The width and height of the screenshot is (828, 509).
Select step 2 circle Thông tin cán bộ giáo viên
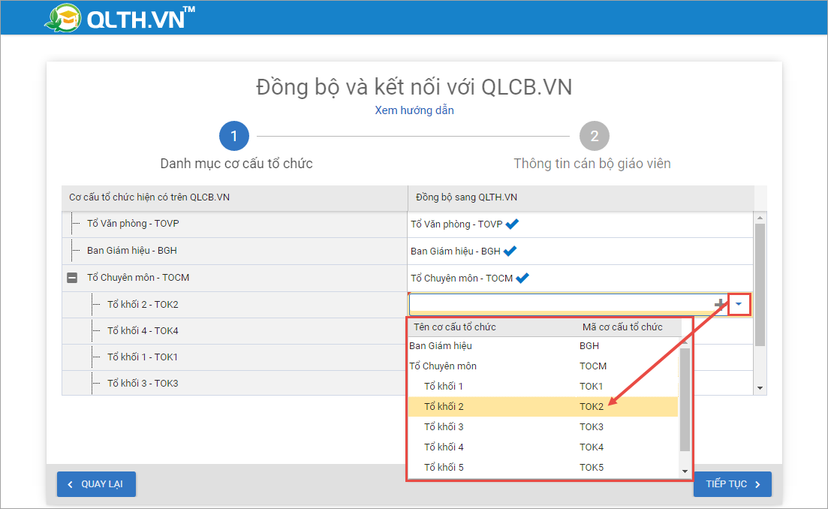(x=594, y=136)
